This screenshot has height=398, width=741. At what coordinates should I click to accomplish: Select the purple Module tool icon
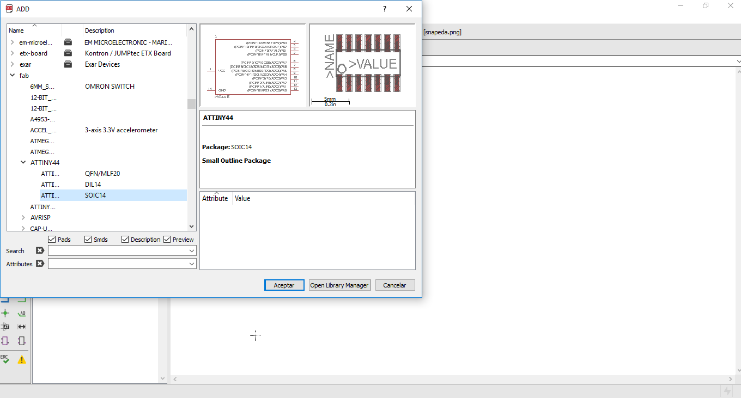(x=5, y=341)
